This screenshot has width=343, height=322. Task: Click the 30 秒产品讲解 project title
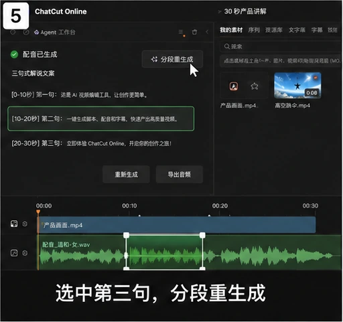coord(245,11)
